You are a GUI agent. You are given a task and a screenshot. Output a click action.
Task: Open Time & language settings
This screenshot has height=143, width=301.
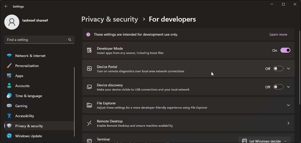[x=39, y=96]
